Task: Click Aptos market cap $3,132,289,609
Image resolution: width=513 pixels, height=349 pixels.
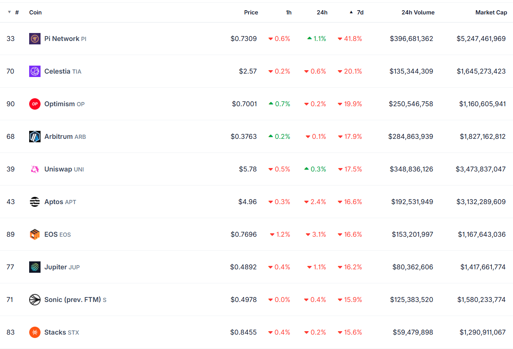Action: [481, 202]
